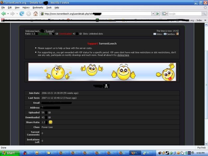
Task: Open the Edit menu
Action: tap(10, 8)
